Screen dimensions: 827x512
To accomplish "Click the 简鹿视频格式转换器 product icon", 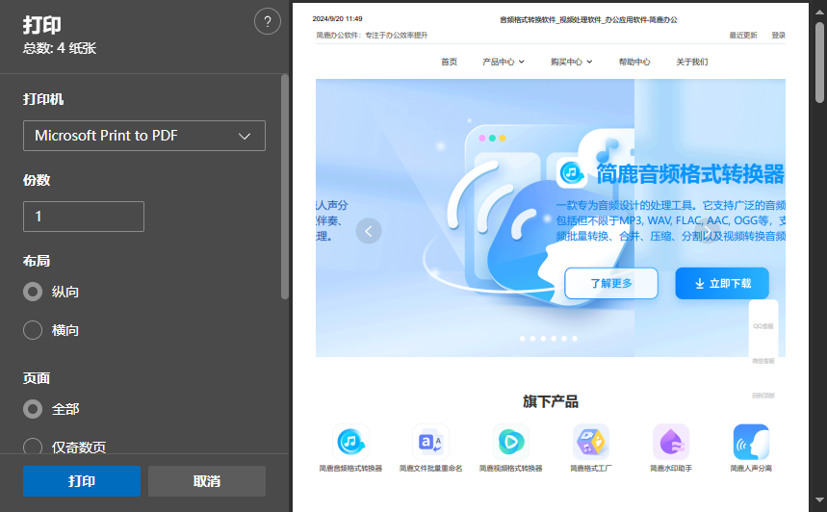I will 510,442.
